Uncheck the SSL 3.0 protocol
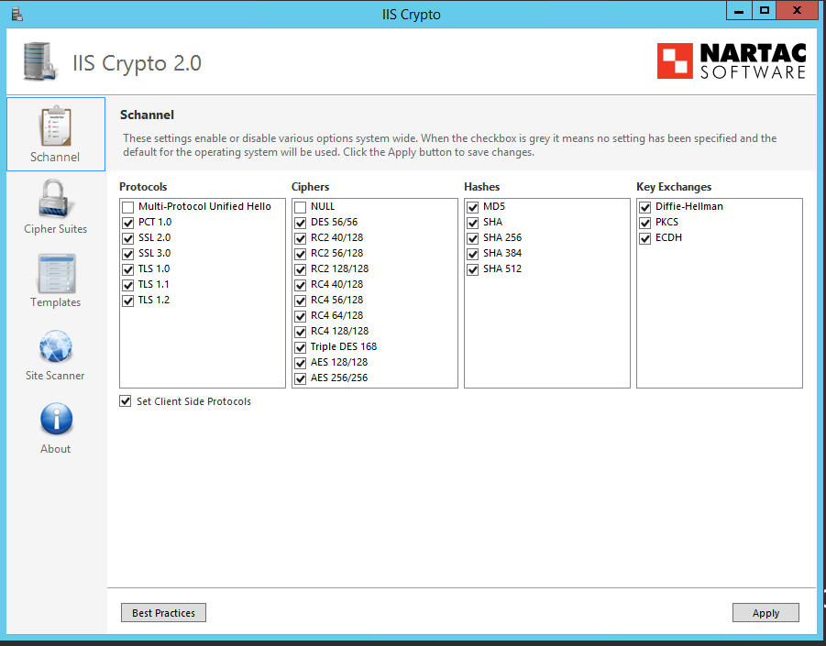Screen dimensions: 826x646 (x=127, y=254)
